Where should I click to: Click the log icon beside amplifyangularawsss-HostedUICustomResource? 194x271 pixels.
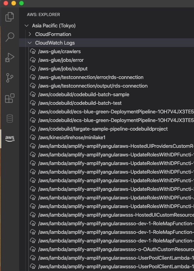pyautogui.click(x=33, y=215)
